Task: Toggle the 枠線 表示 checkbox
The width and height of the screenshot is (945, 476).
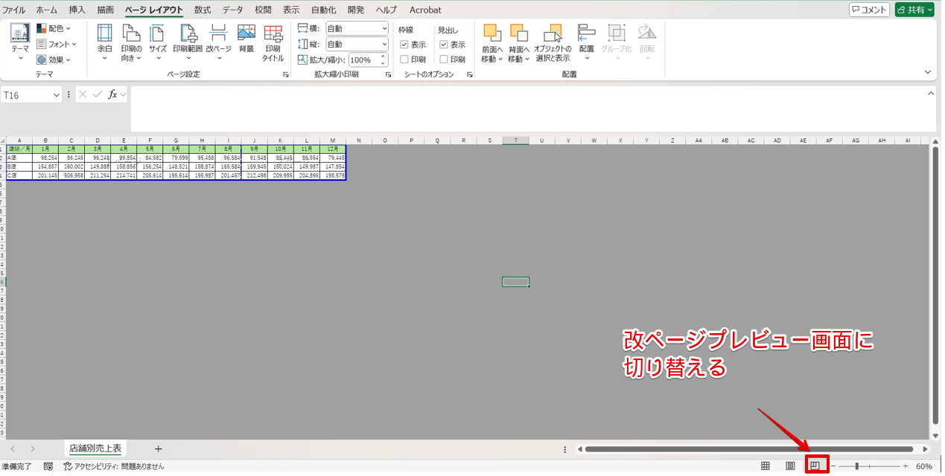Action: (x=404, y=43)
